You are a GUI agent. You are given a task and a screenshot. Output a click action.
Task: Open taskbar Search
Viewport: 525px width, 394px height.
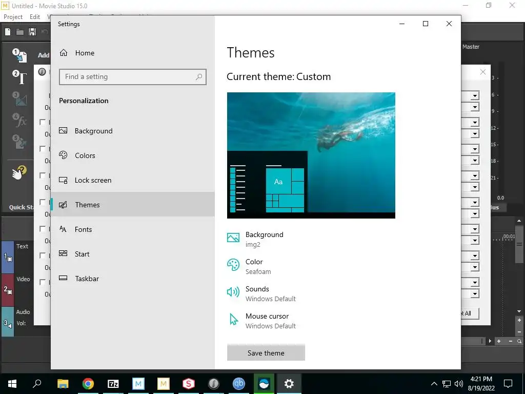tap(37, 383)
